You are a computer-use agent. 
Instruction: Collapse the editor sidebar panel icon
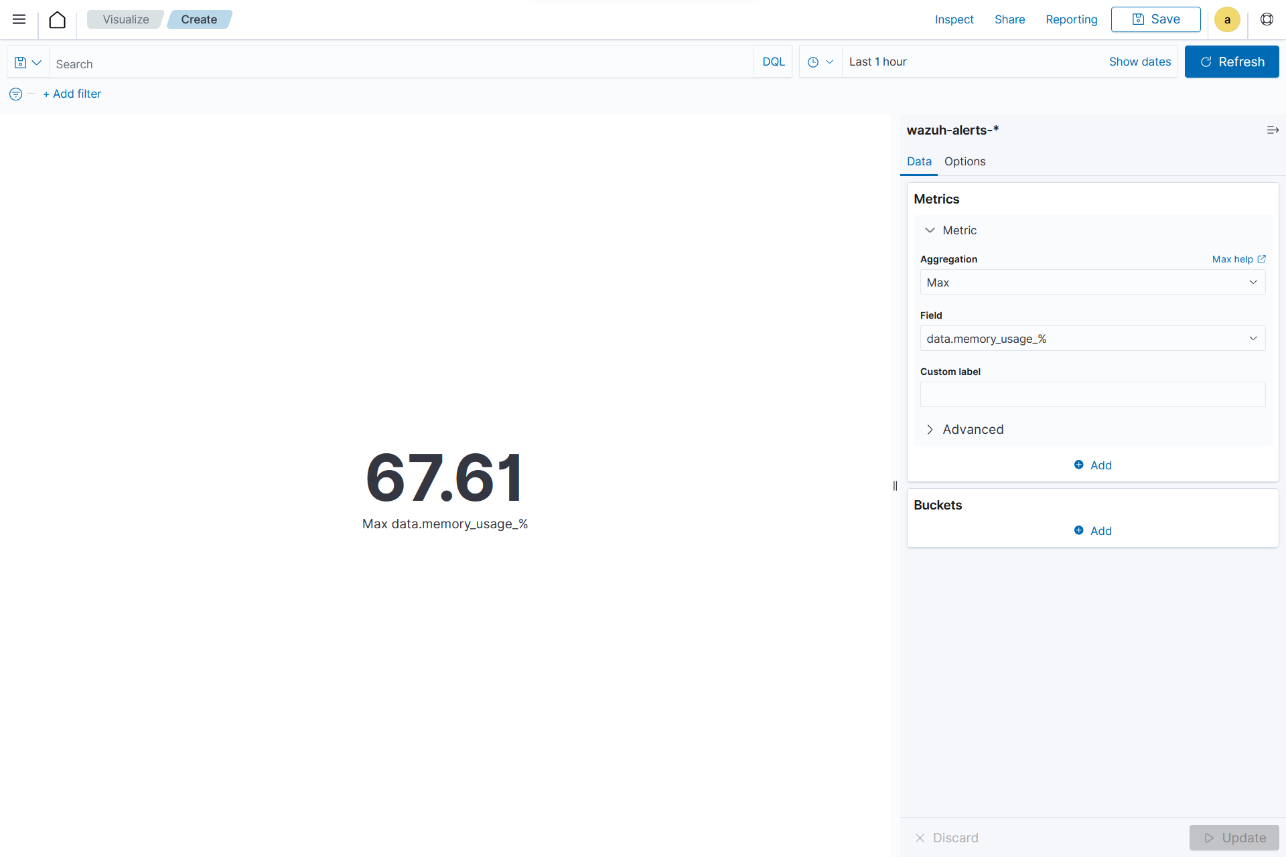pos(1273,130)
